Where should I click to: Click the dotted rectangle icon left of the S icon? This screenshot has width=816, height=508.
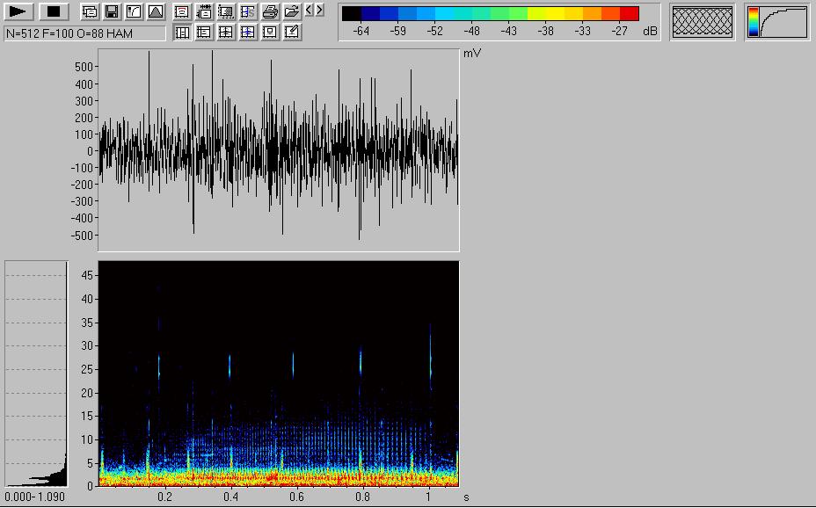point(226,12)
